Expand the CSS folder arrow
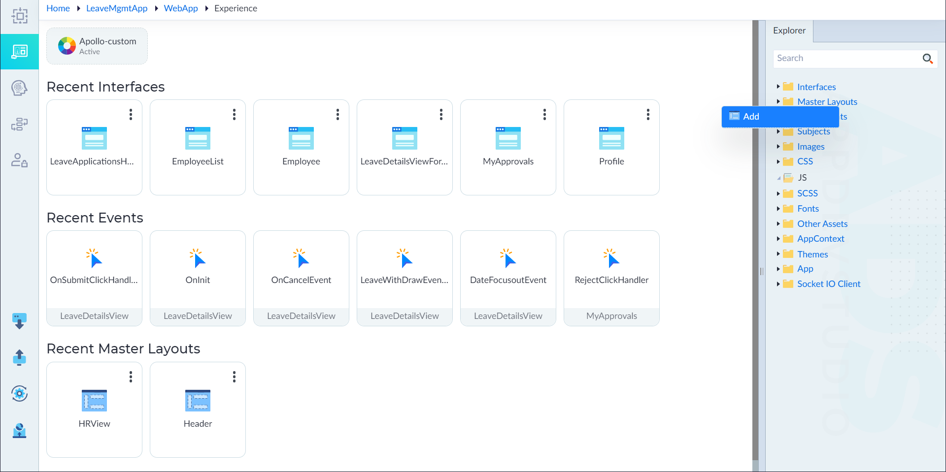 [x=778, y=161]
